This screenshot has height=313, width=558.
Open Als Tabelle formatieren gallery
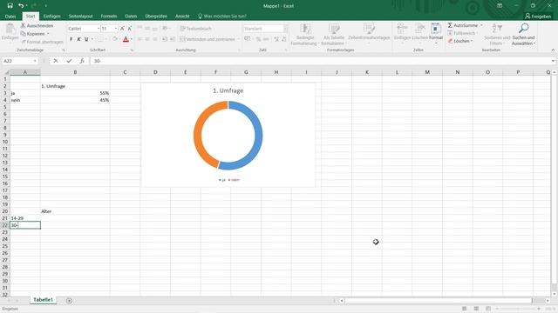(334, 35)
